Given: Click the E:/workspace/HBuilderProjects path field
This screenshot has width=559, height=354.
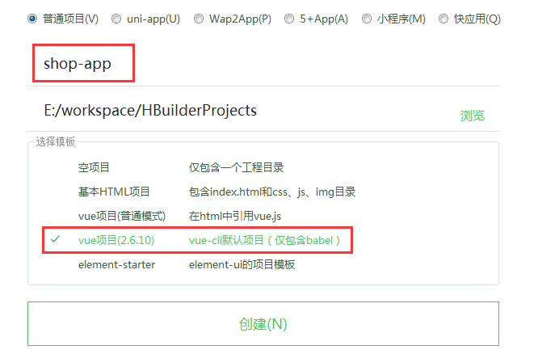Looking at the screenshot, I should coord(242,110).
